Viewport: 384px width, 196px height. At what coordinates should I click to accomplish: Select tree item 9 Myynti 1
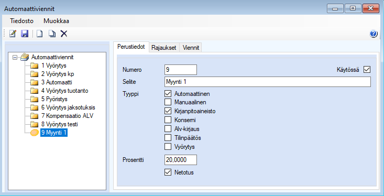(x=54, y=133)
